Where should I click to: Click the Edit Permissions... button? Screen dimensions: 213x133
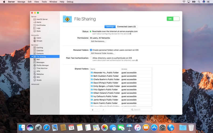pos(98,41)
